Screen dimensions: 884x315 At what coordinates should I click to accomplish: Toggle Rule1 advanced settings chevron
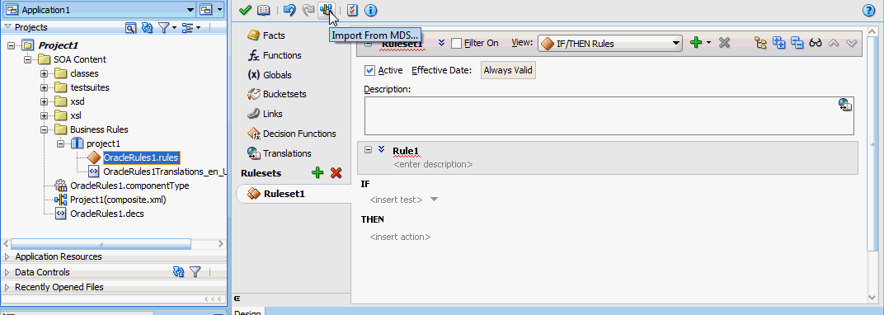point(382,150)
